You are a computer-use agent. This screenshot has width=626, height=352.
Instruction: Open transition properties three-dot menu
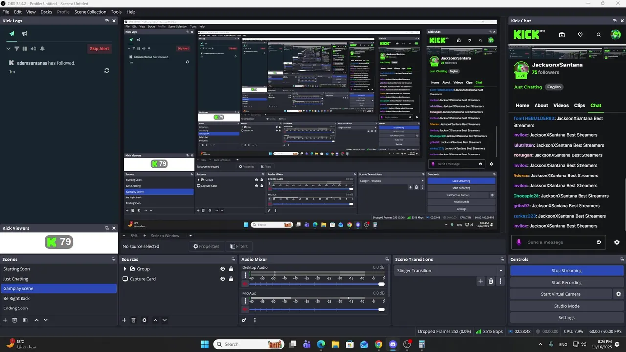click(500, 281)
